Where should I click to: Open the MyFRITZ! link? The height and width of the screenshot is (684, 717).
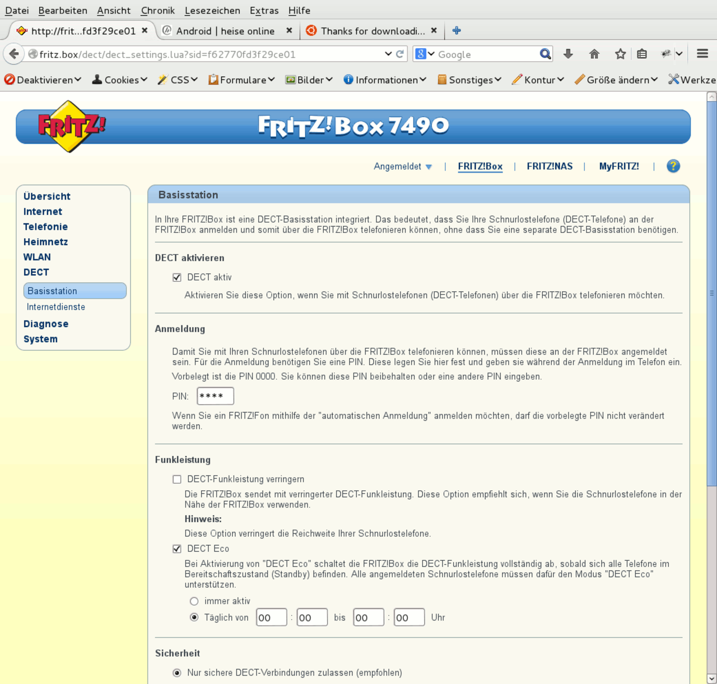(619, 166)
